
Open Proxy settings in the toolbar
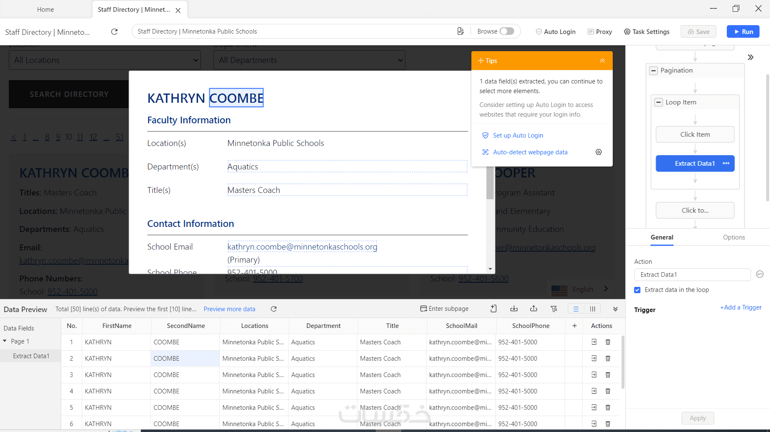pyautogui.click(x=600, y=32)
